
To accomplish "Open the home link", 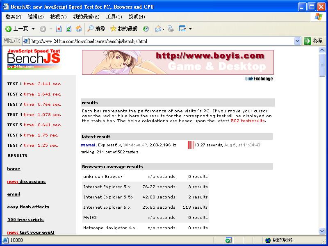I will pos(14,169).
